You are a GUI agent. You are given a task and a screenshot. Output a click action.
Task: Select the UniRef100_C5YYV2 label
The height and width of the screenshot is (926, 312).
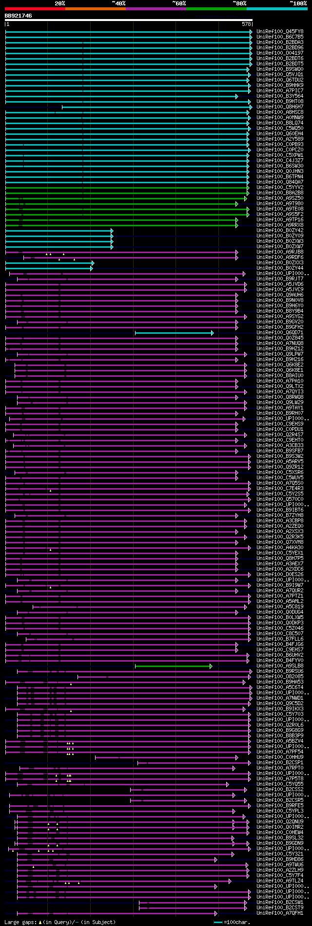click(280, 187)
